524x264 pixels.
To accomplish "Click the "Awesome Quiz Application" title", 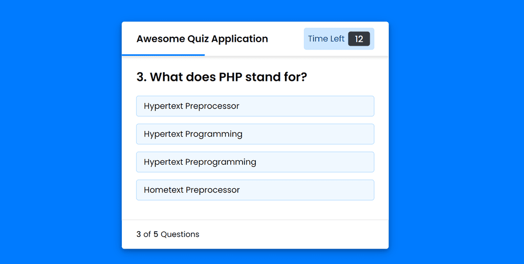I will [x=202, y=39].
